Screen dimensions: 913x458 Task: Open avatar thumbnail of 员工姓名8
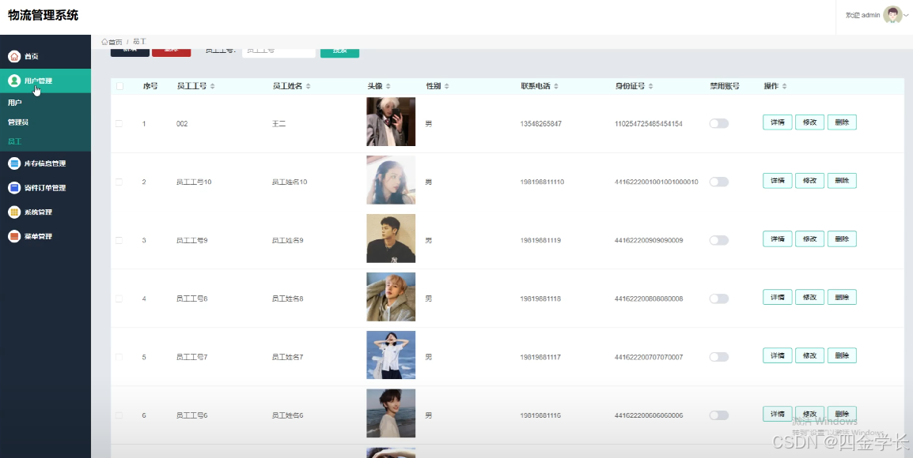[391, 297]
